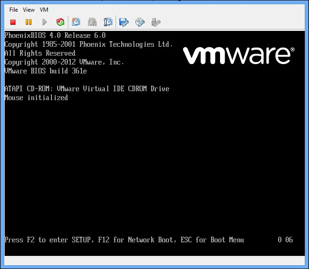
Task: Click the 'All Rights Reserved' line
Action: (x=40, y=53)
